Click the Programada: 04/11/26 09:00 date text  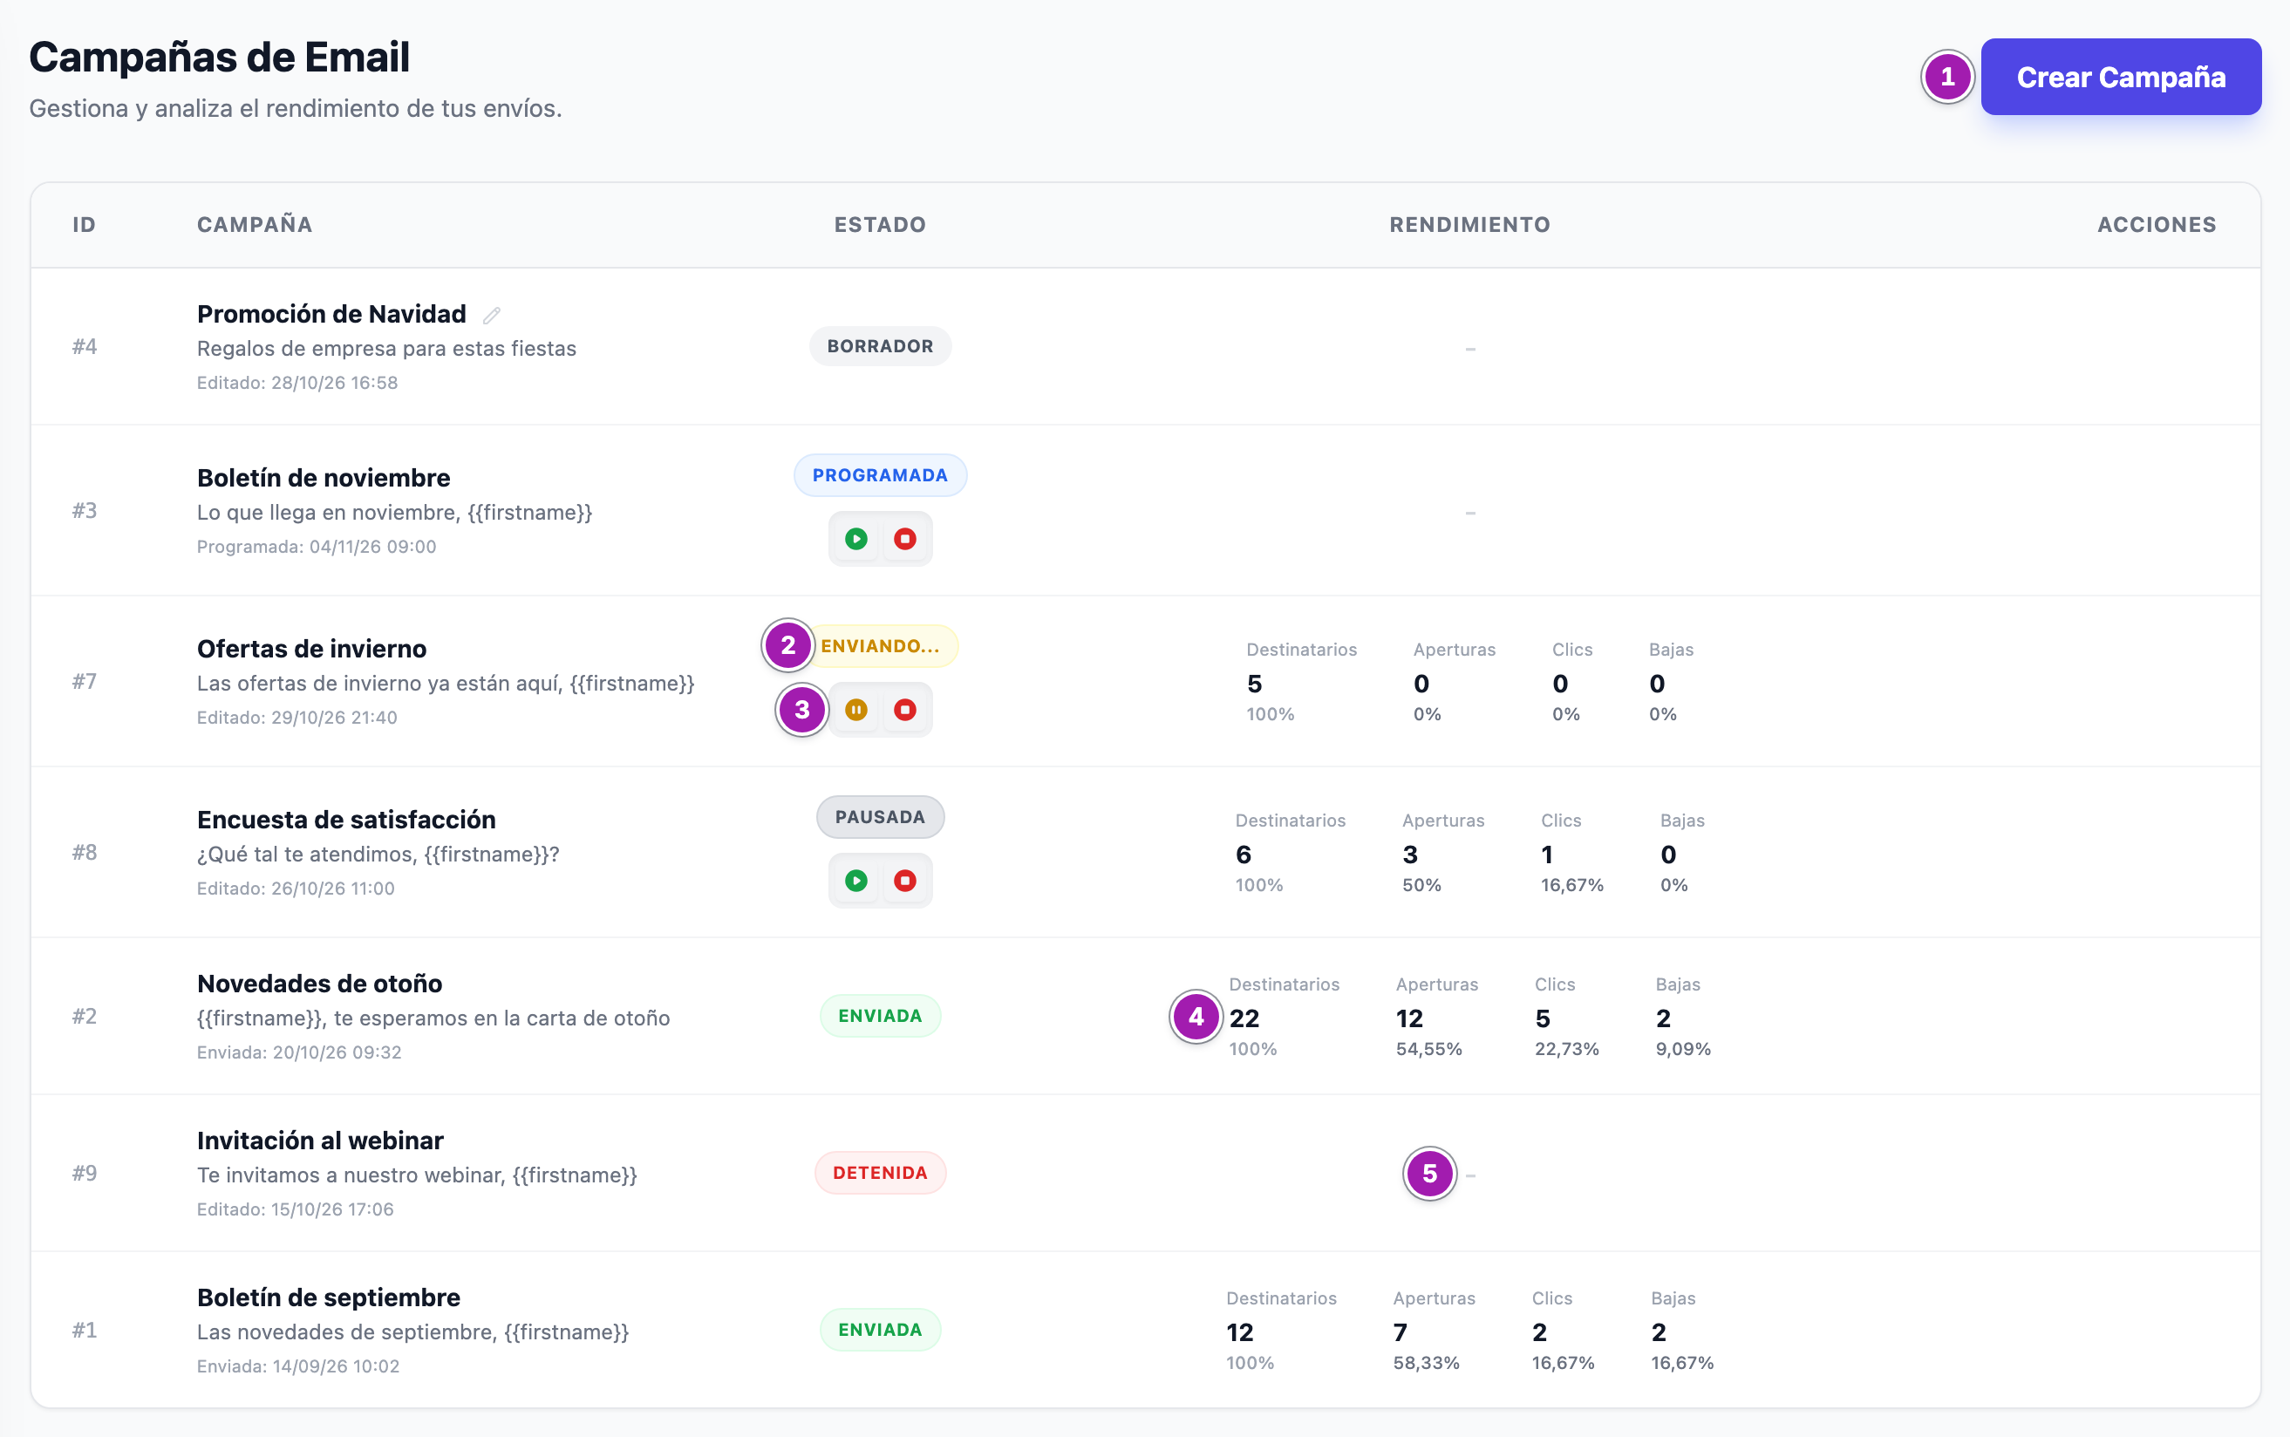click(317, 547)
